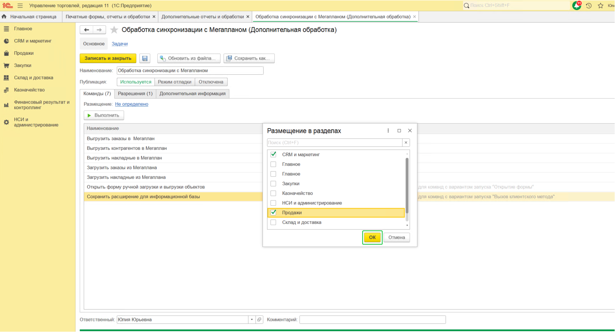Image resolution: width=615 pixels, height=332 pixels.
Task: Open Закупки section in sidebar
Action: [22, 65]
